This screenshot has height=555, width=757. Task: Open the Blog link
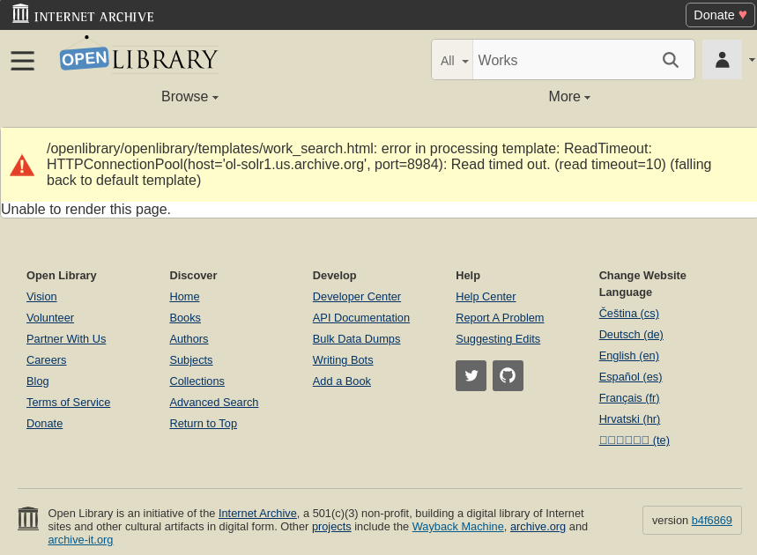[x=38, y=381]
